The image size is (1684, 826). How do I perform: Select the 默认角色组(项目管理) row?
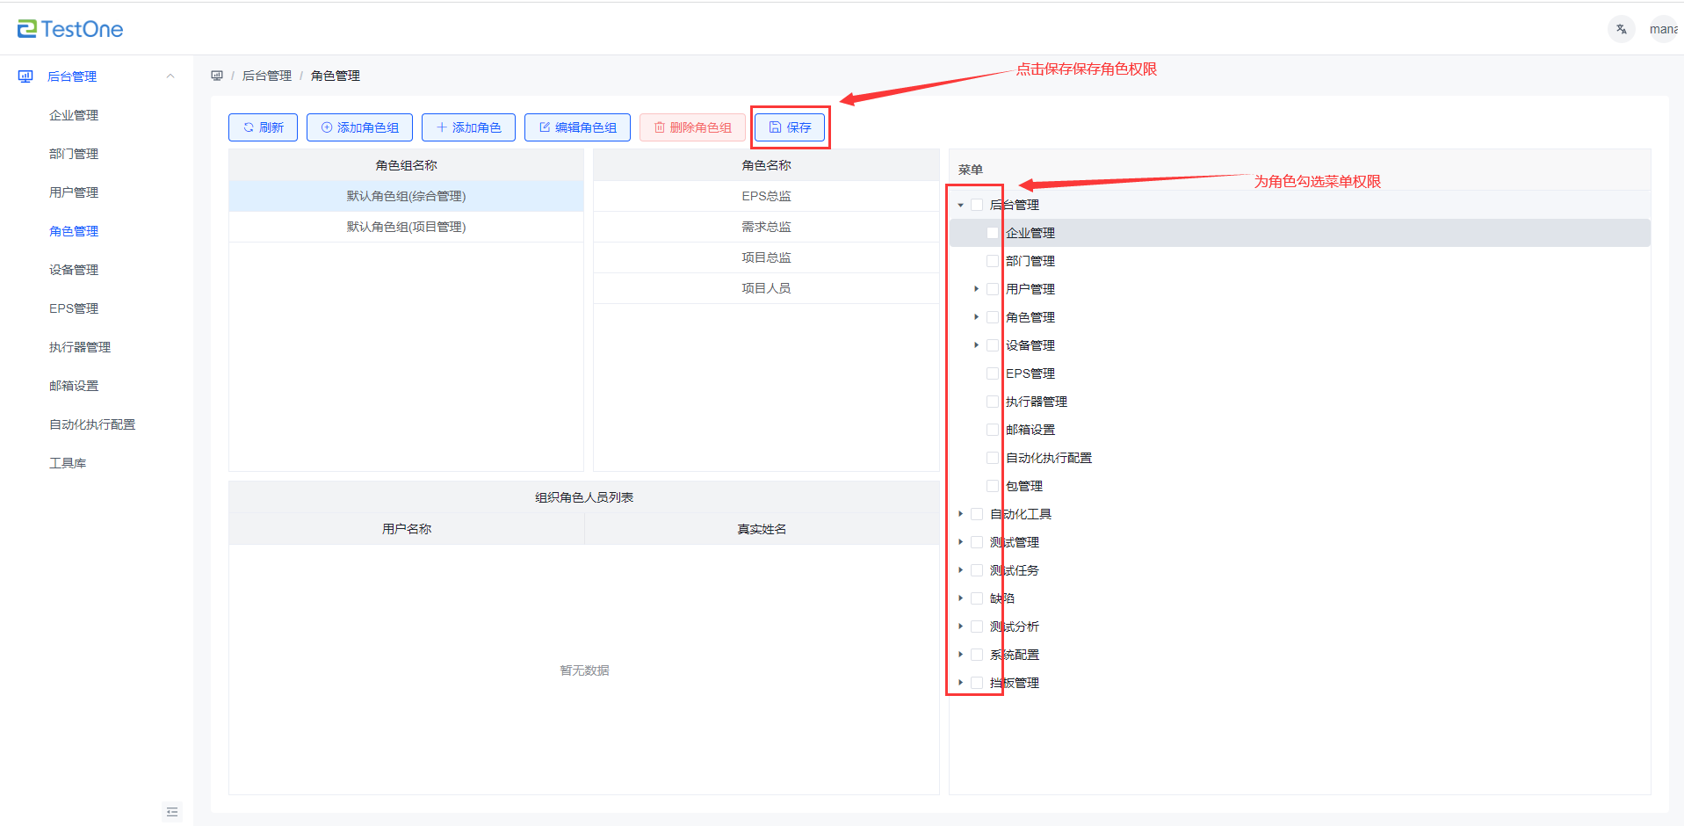(x=406, y=227)
